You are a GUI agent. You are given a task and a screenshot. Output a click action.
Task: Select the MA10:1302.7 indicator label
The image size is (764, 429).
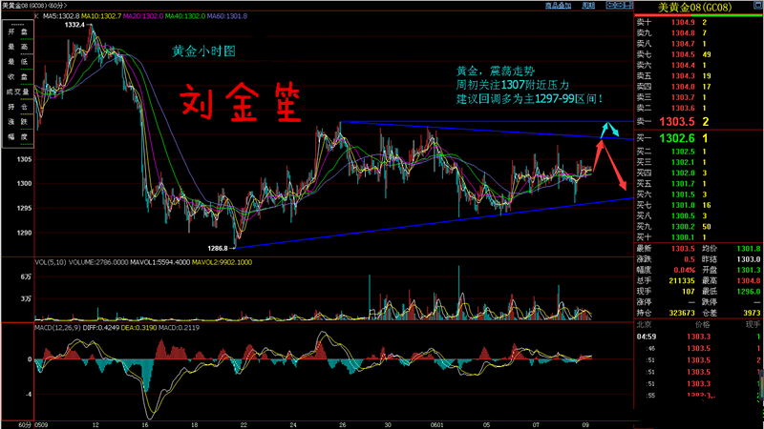click(x=101, y=16)
